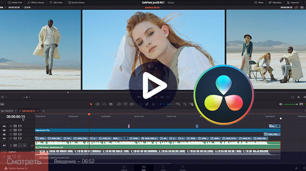Click the speaker mute icon near volume slider
Image resolution: width=306 pixels, height=171 pixels.
(281, 104)
